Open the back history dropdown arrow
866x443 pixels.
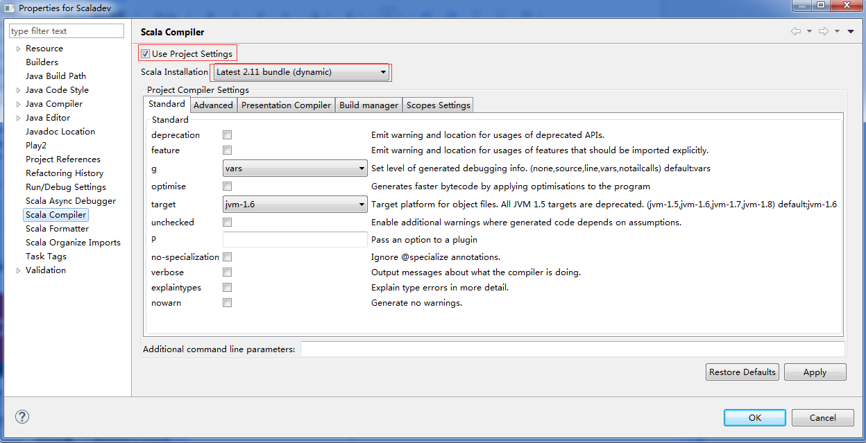coord(809,32)
